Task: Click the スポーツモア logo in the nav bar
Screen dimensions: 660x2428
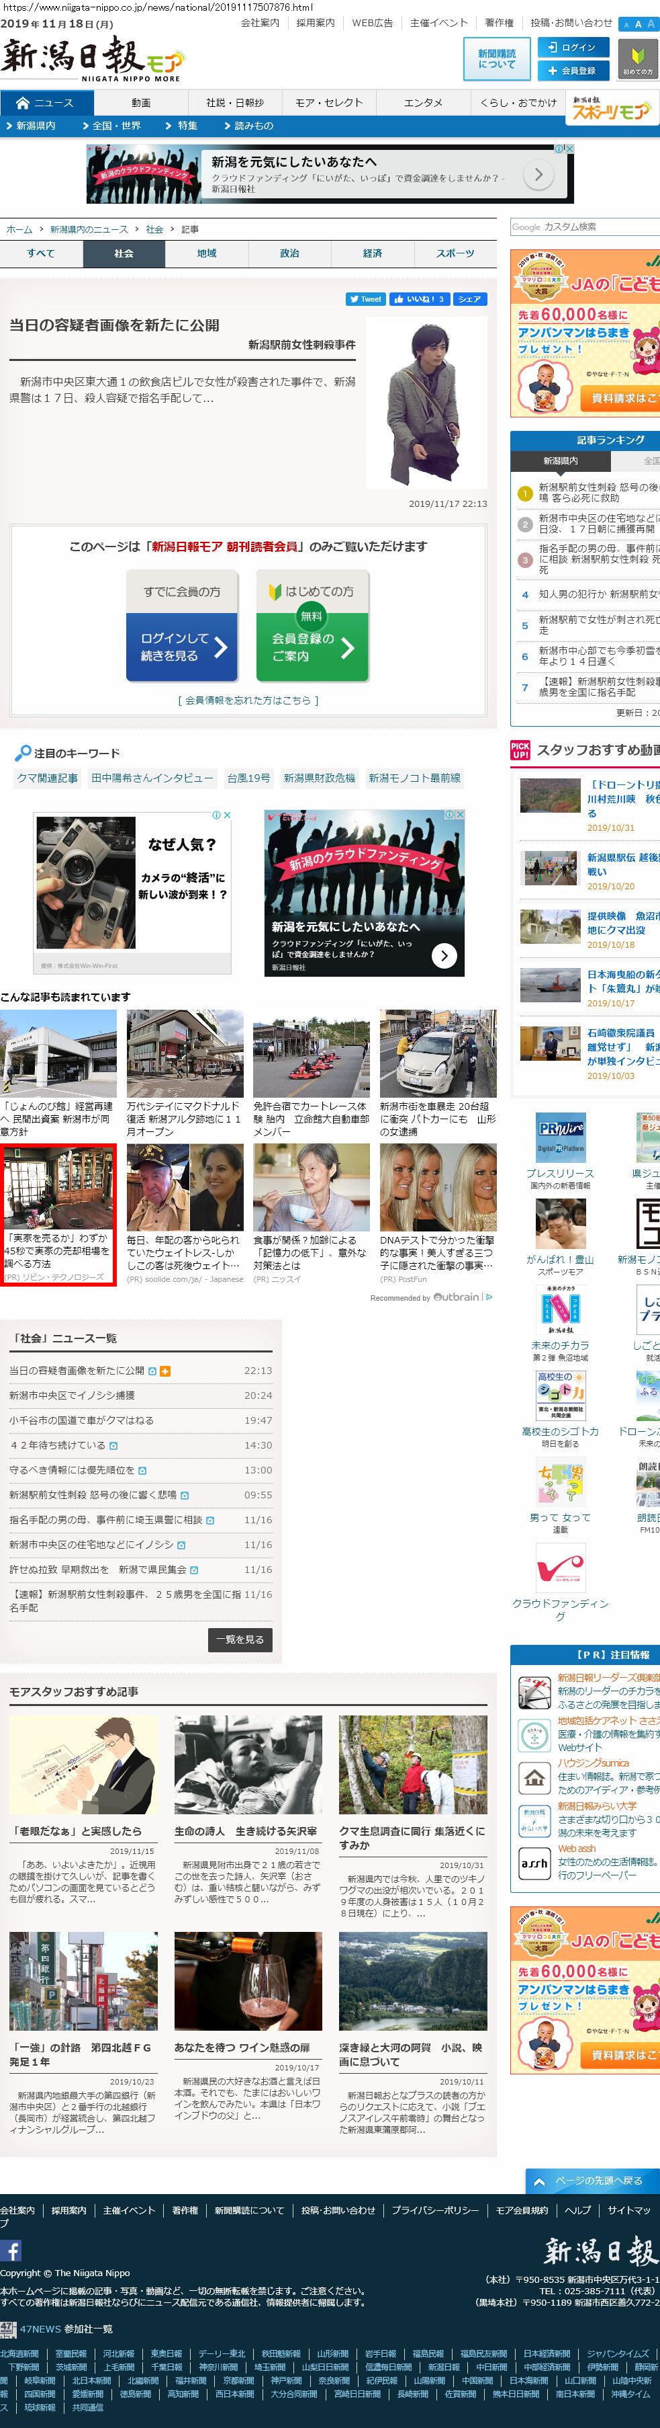Action: coord(610,110)
